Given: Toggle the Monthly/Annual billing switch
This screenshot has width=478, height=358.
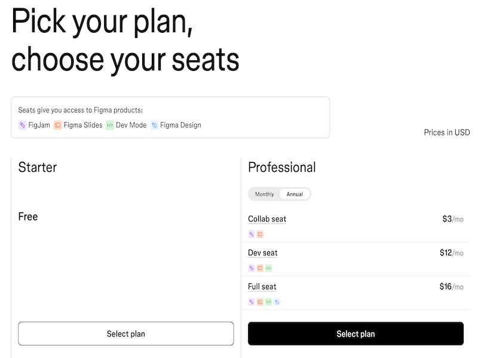Looking at the screenshot, I should click(x=280, y=194).
